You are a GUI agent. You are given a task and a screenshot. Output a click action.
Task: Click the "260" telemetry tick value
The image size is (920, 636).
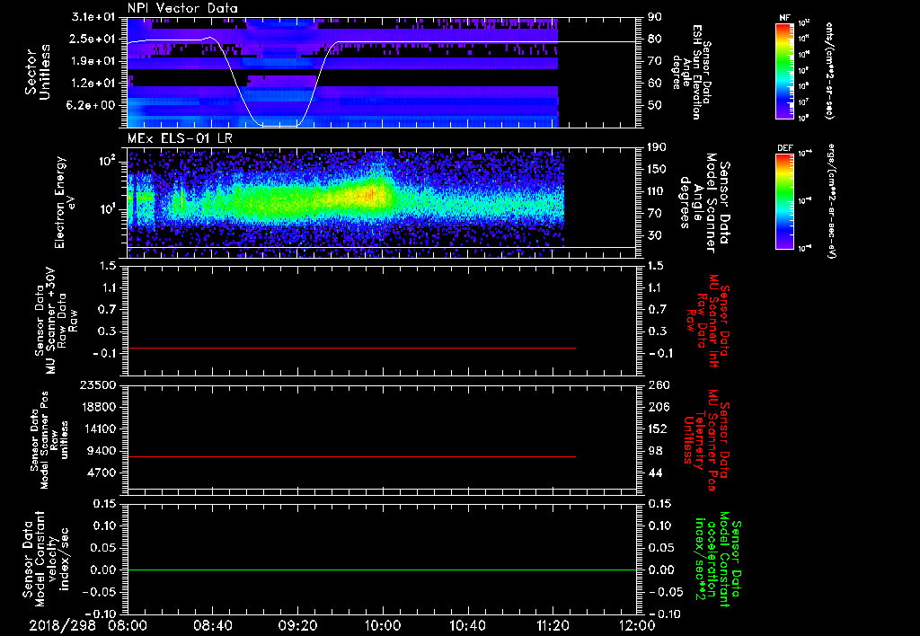[658, 384]
